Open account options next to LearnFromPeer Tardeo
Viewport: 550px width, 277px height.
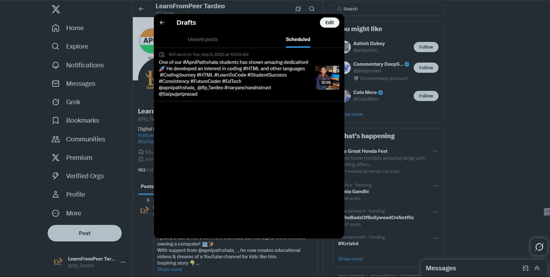tap(122, 261)
